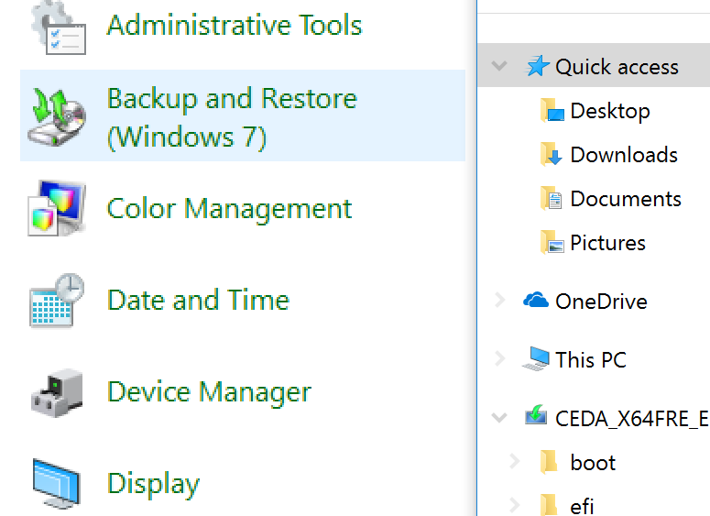Click the efi folder icon
The width and height of the screenshot is (710, 516).
pos(549,505)
